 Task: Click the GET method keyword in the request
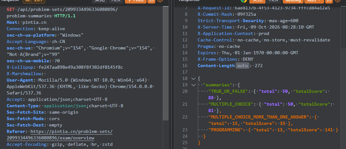click(x=11, y=10)
